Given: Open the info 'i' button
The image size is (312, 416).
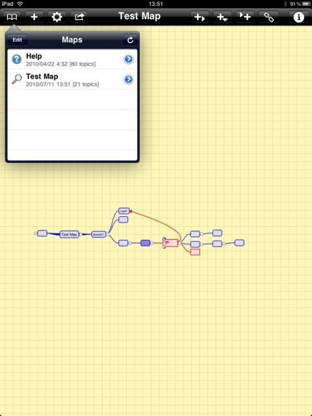Looking at the screenshot, I should click(x=298, y=18).
